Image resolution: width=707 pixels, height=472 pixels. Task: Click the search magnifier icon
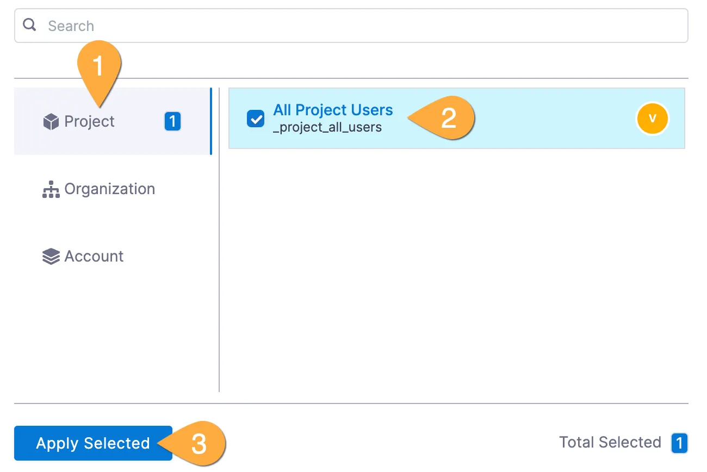[x=30, y=25]
